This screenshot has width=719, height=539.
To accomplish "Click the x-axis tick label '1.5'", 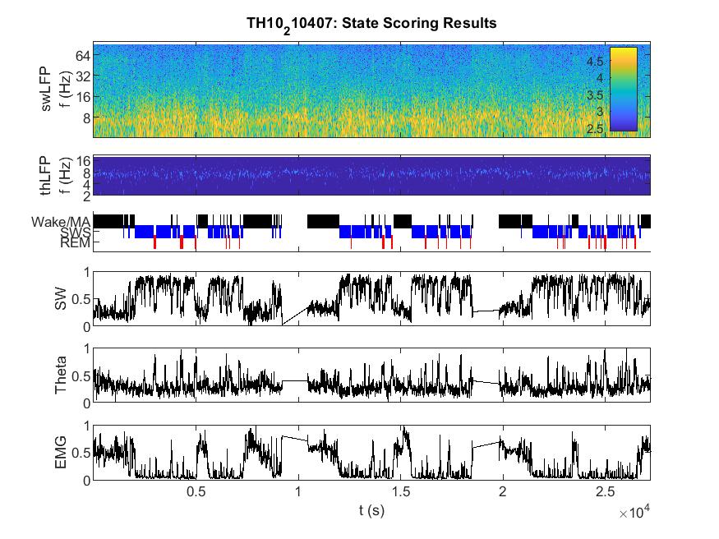I will coord(400,492).
